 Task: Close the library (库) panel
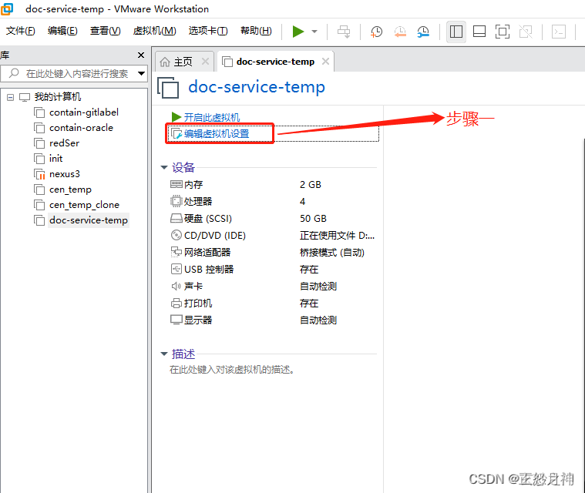click(140, 55)
